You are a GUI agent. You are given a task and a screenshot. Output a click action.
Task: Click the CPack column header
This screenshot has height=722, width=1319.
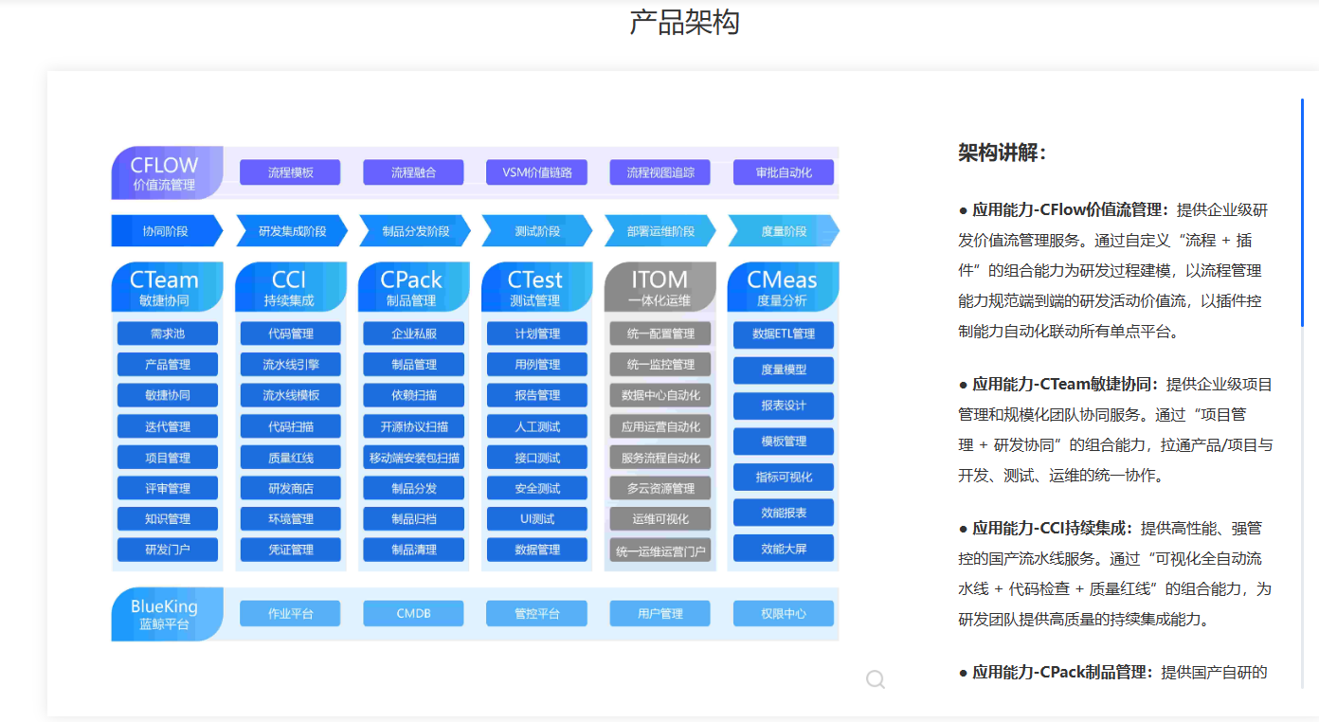point(414,287)
